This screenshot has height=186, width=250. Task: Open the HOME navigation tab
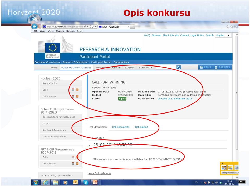[x=54, y=68]
